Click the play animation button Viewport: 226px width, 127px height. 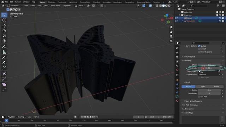[90, 117]
